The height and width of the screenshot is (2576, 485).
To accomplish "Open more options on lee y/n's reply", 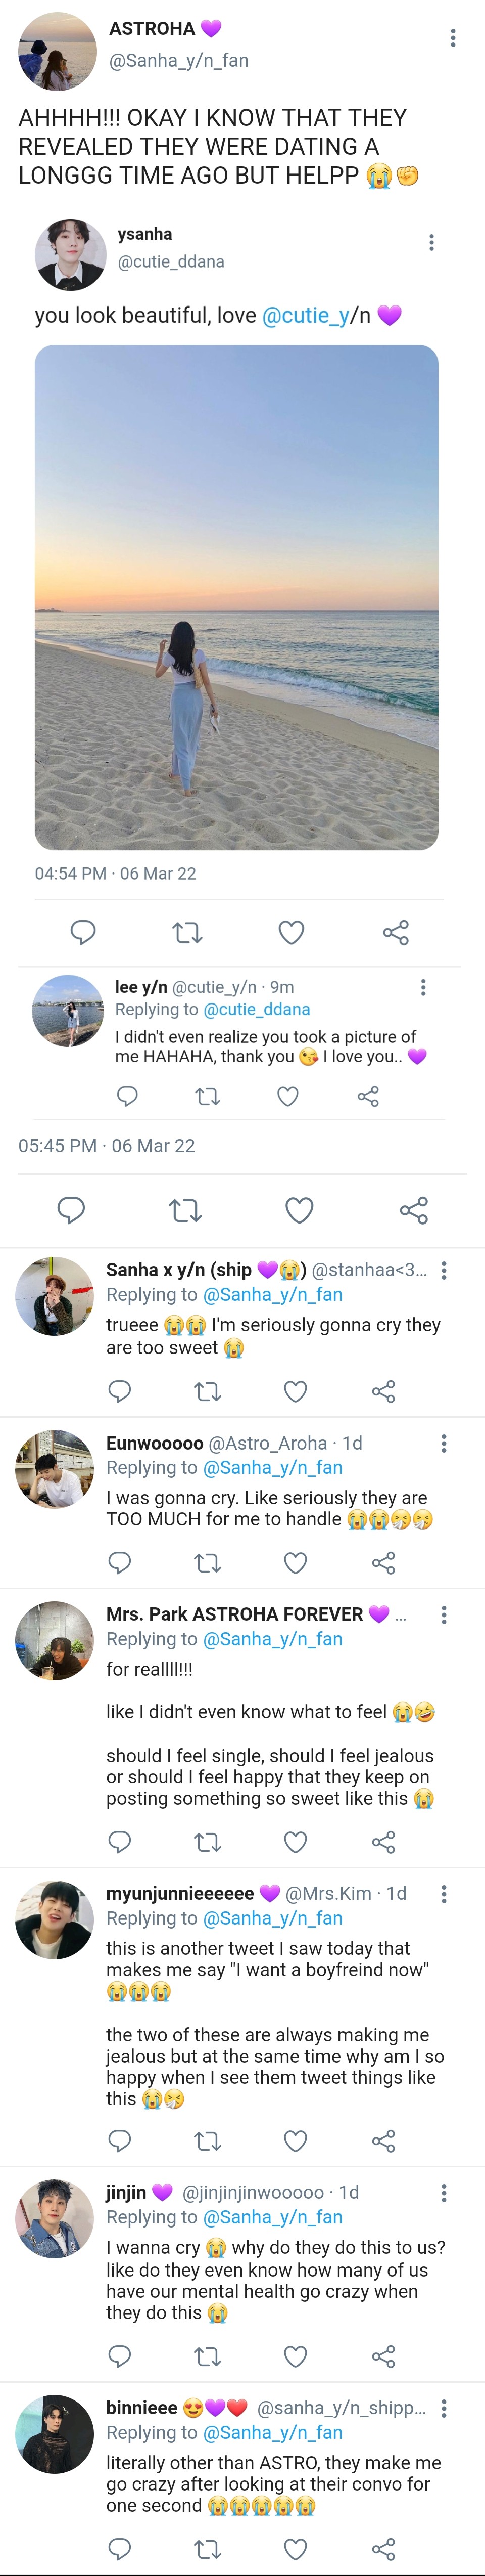I will click(423, 987).
